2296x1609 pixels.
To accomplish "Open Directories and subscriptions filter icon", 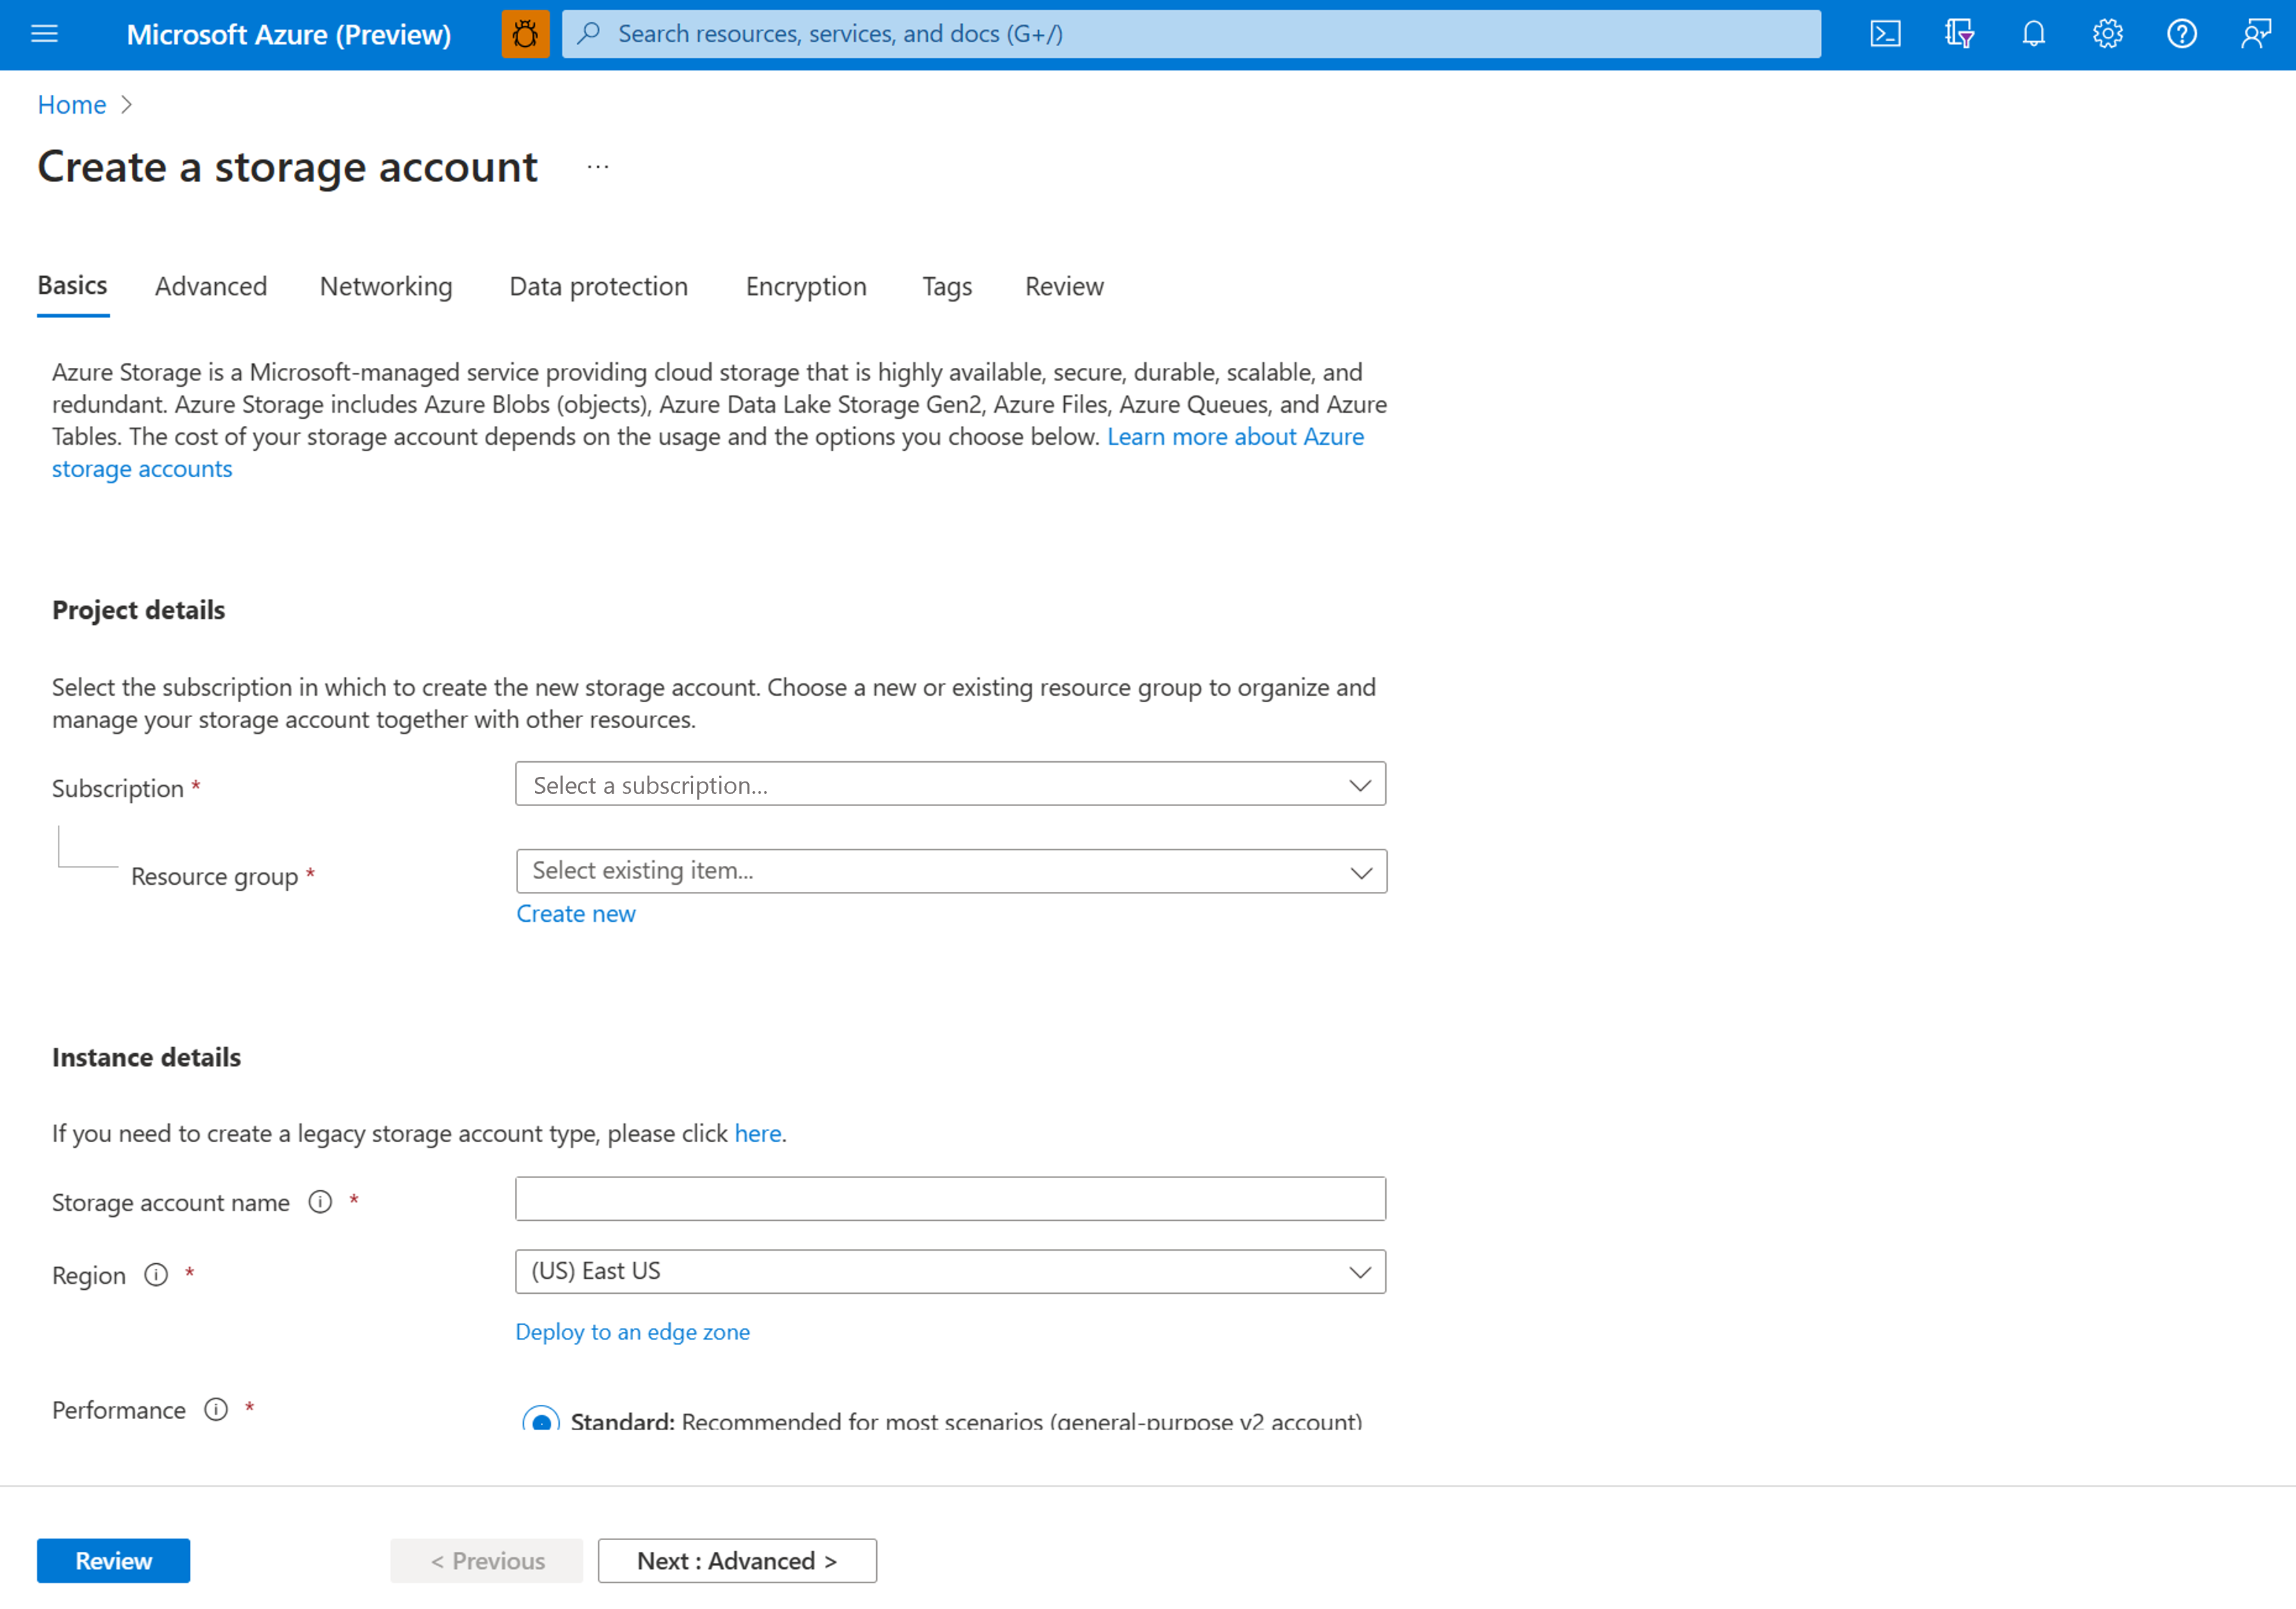I will tap(1959, 34).
